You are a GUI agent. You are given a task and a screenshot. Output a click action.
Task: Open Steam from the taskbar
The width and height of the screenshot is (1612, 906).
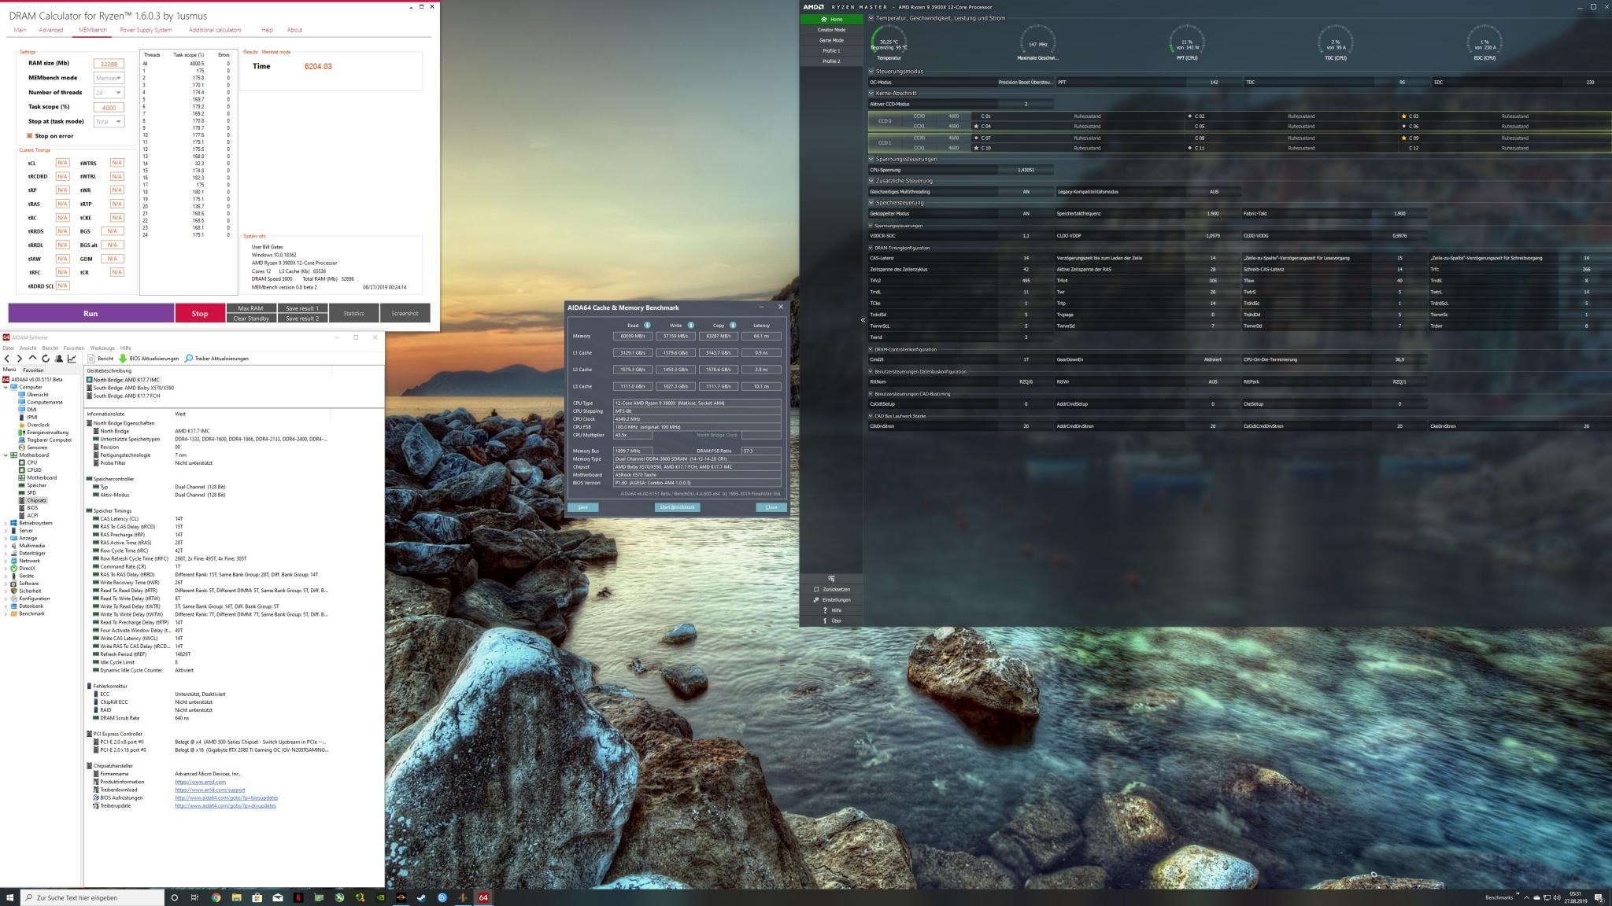[421, 897]
